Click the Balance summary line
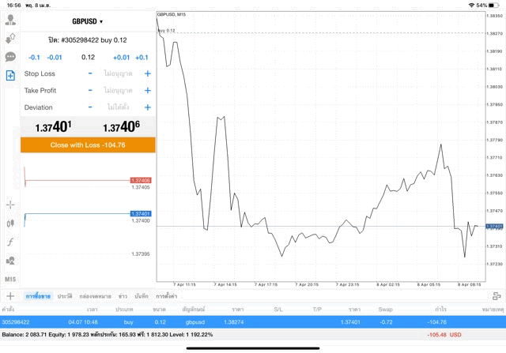506x353 pixels. tap(108, 335)
